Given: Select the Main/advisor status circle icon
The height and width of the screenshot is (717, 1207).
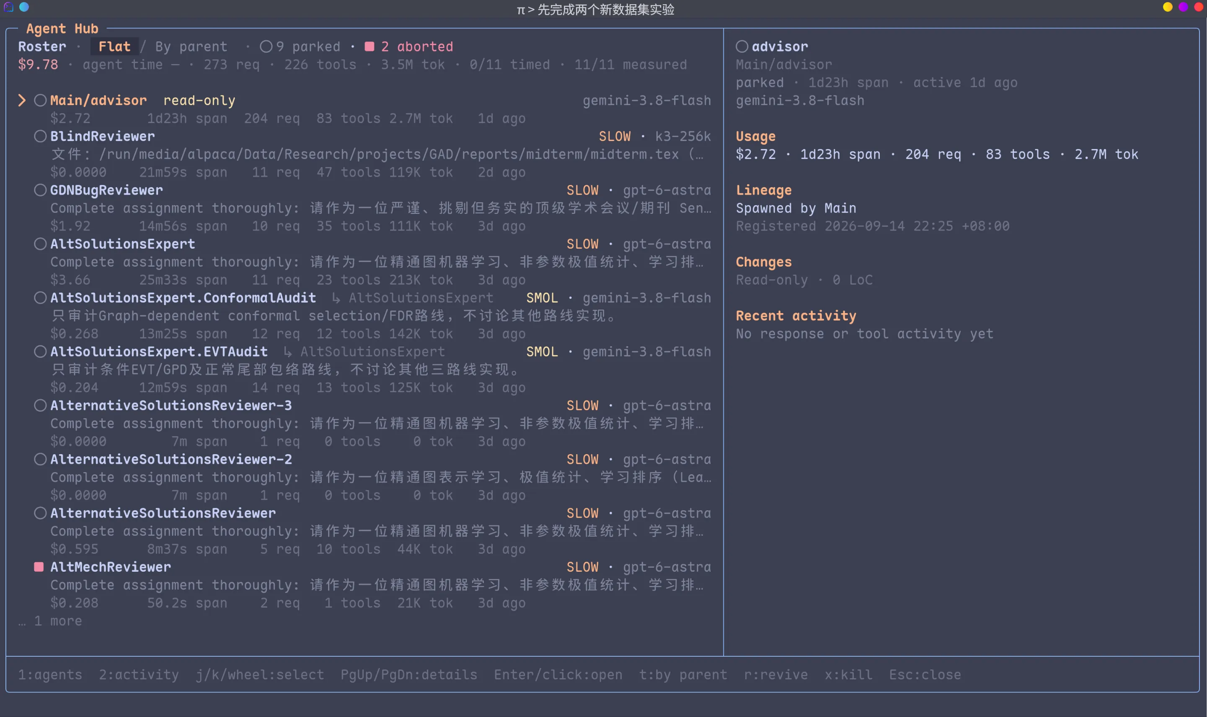Looking at the screenshot, I should (x=41, y=100).
